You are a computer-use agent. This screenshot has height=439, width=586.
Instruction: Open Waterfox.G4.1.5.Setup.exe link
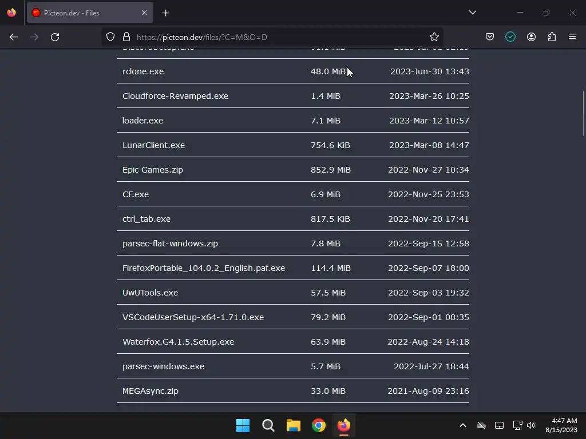pos(178,342)
